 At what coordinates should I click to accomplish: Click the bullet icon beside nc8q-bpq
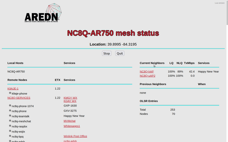pos(10,136)
